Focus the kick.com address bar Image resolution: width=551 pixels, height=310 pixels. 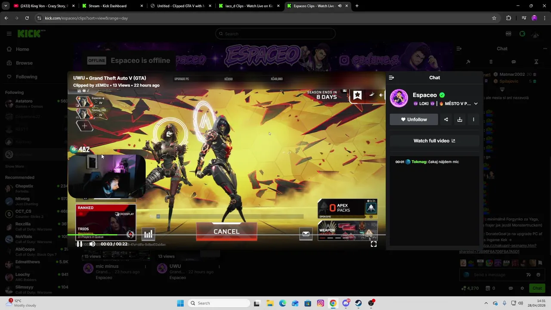click(267, 18)
